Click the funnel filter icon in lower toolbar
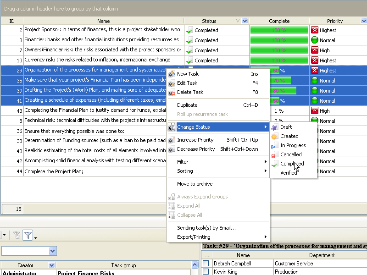367x275 pixels. (28, 235)
